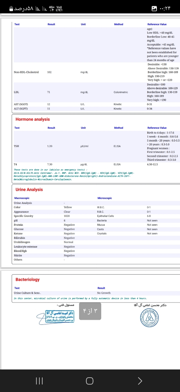The image size is (180, 392).
Task: Tap the 4G+ LTE1 signal indicator
Action: (x=55, y=8)
